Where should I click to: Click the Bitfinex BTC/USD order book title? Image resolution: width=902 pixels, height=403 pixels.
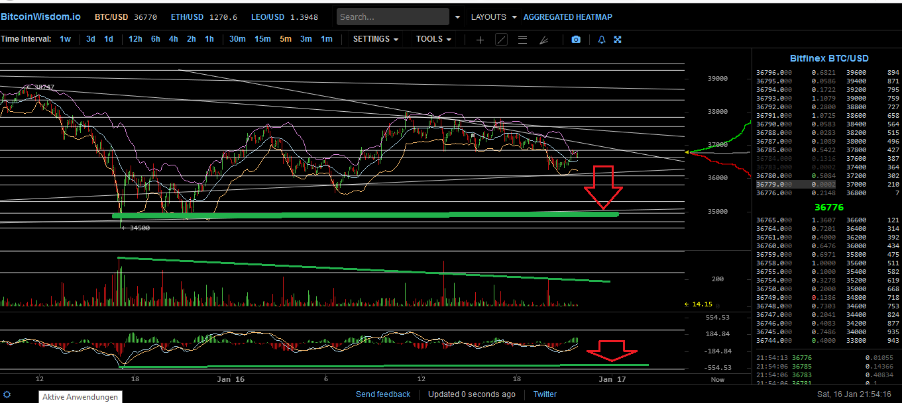[x=829, y=58]
